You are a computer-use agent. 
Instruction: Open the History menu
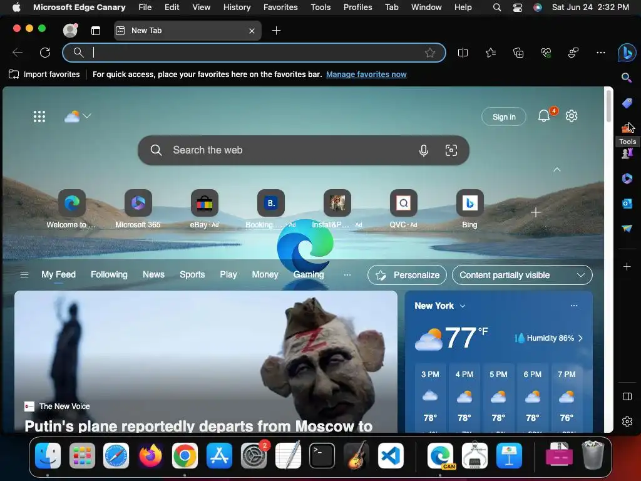click(237, 8)
